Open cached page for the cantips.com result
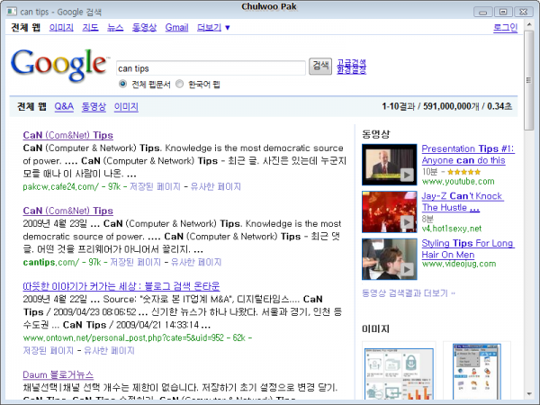 tap(135, 263)
